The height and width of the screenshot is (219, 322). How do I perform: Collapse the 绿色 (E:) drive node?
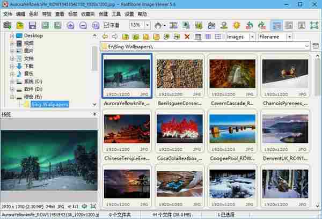tap(12, 97)
